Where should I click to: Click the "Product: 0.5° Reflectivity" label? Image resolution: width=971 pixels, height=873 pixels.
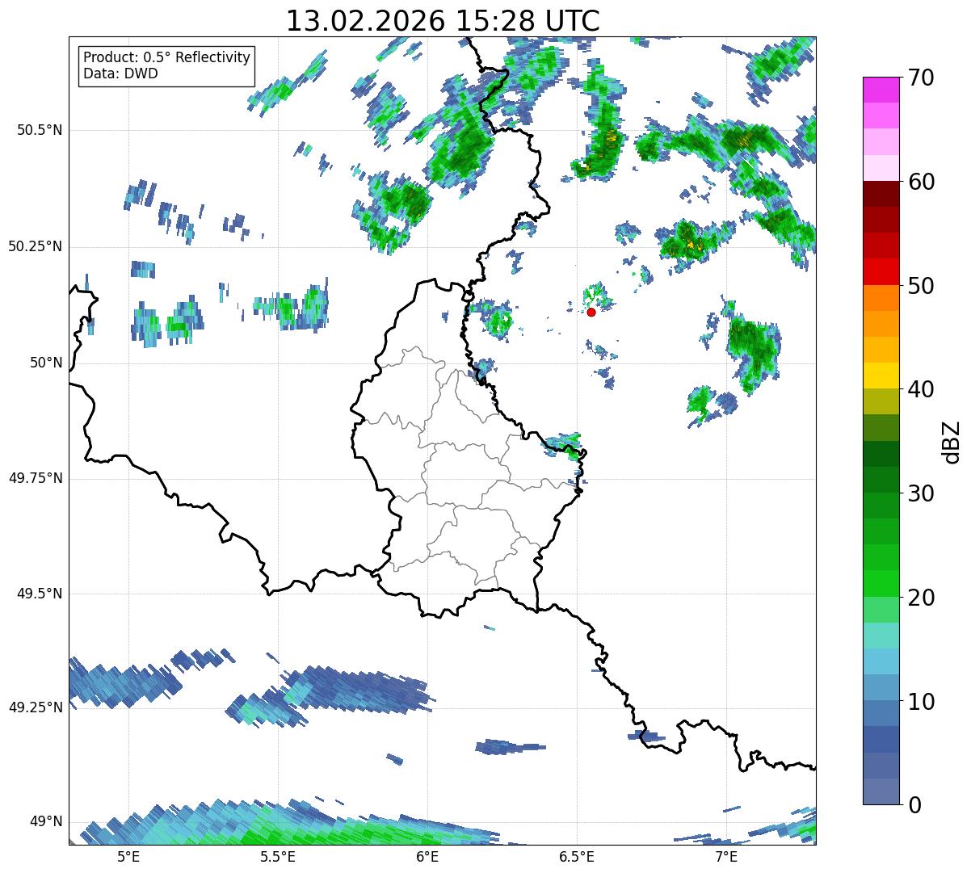166,58
